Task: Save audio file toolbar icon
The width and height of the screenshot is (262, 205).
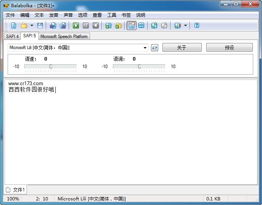Action: coord(53,25)
